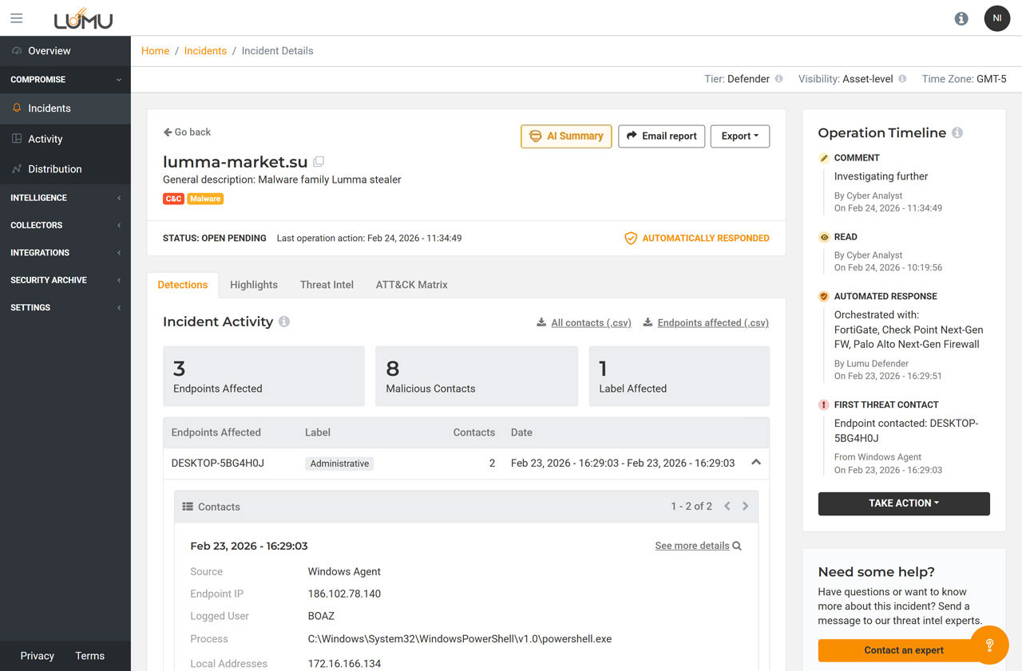Open the floating help question-mark button
Screen dimensions: 1022x671
(x=989, y=645)
